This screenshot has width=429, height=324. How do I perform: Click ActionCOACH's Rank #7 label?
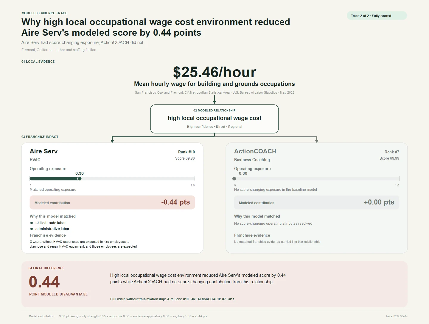[x=392, y=152]
